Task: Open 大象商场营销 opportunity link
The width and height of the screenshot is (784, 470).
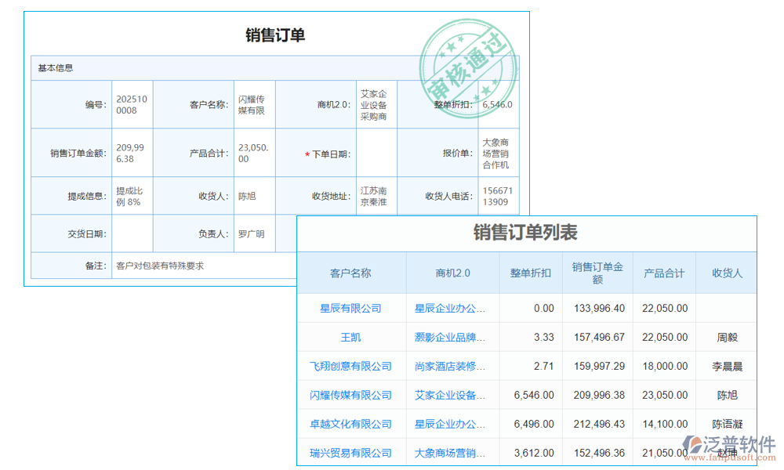Action: pyautogui.click(x=451, y=452)
